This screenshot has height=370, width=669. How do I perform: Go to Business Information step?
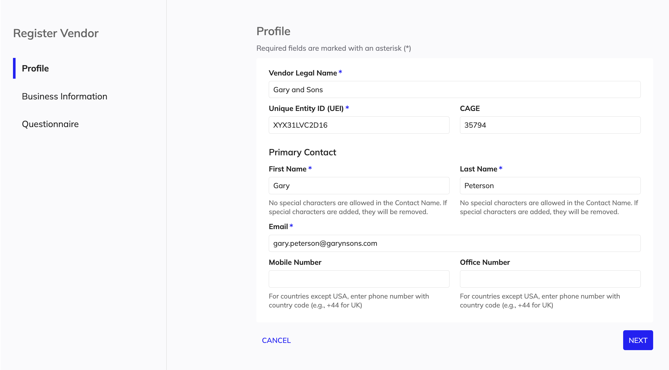[65, 96]
